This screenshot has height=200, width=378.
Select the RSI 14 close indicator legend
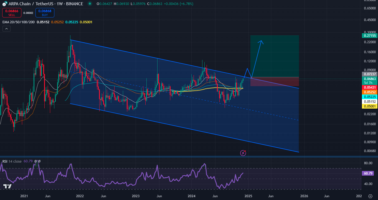coord(12,161)
